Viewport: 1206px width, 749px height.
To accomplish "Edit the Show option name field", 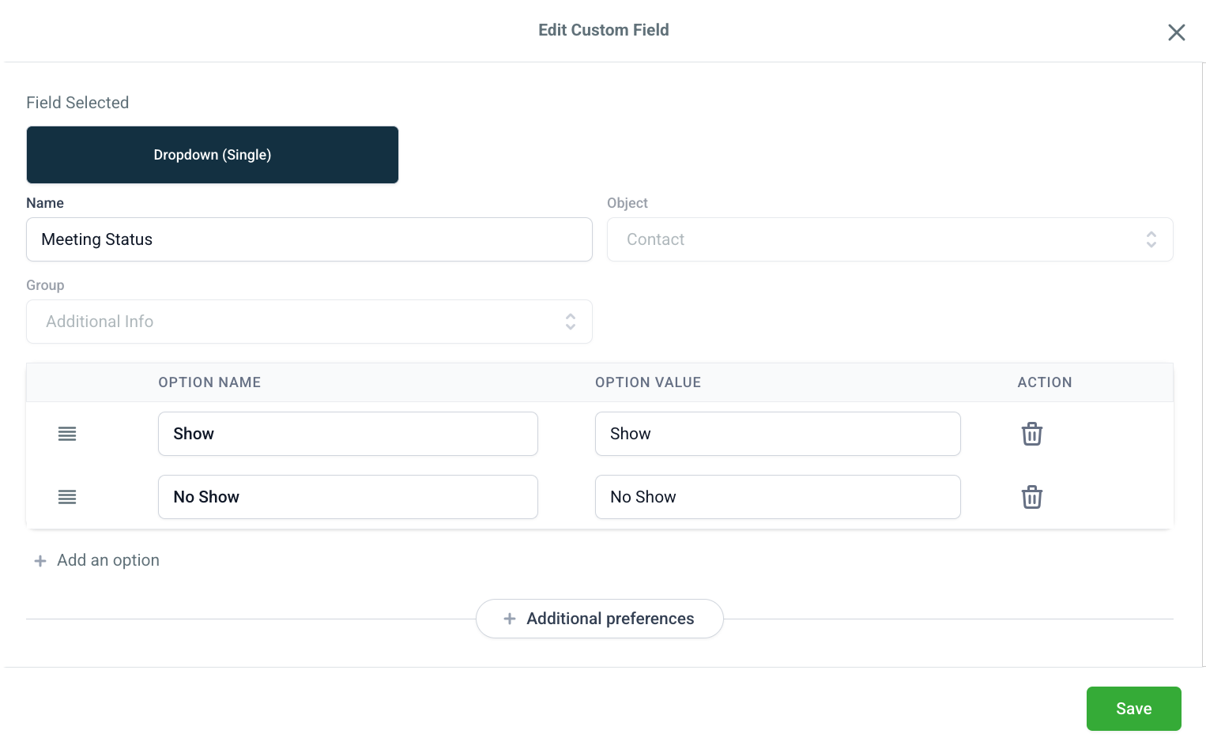I will [x=348, y=434].
